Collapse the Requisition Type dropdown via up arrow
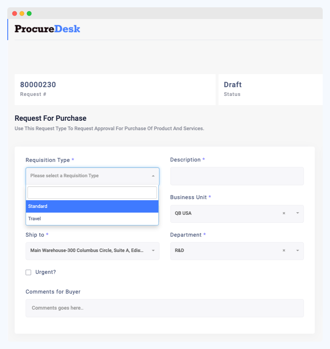330x349 pixels. coord(154,175)
